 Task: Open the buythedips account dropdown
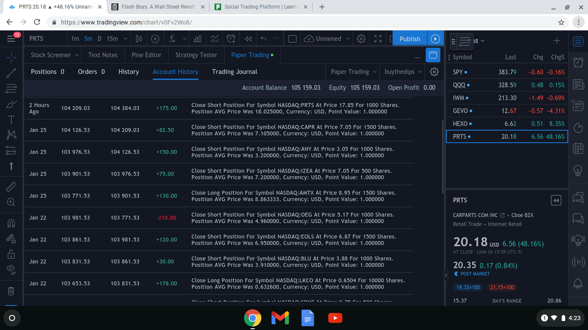tap(403, 72)
